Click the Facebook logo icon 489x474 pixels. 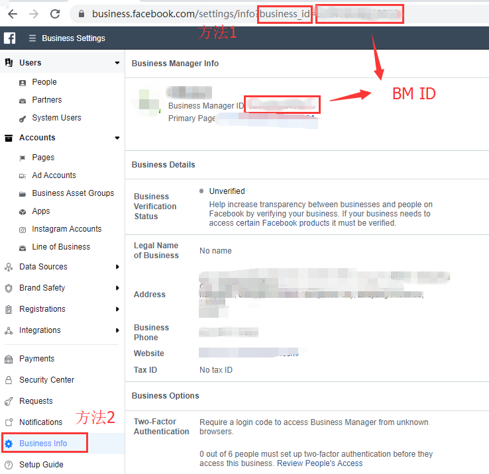tap(10, 38)
